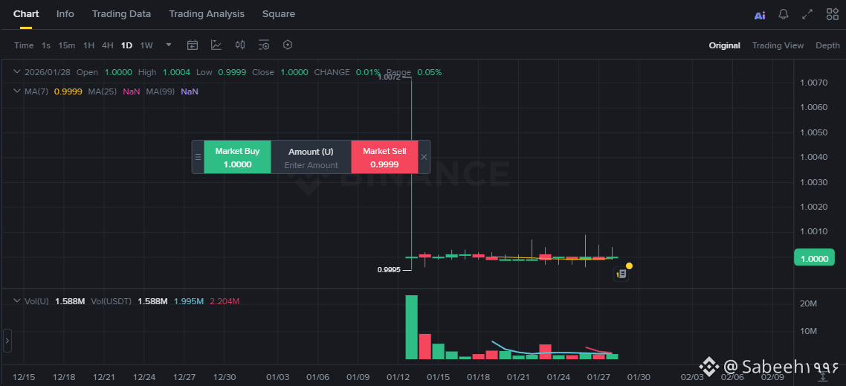Image resolution: width=846 pixels, height=386 pixels.
Task: Expand chart to fullscreen
Action: click(x=807, y=14)
